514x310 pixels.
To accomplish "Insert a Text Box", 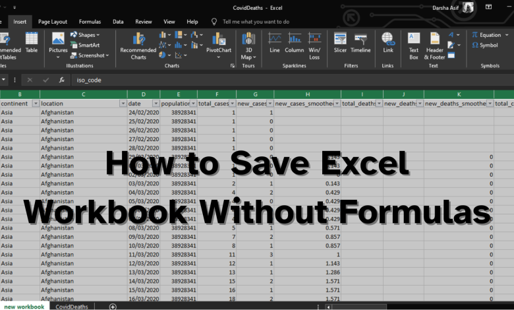I will tap(414, 44).
